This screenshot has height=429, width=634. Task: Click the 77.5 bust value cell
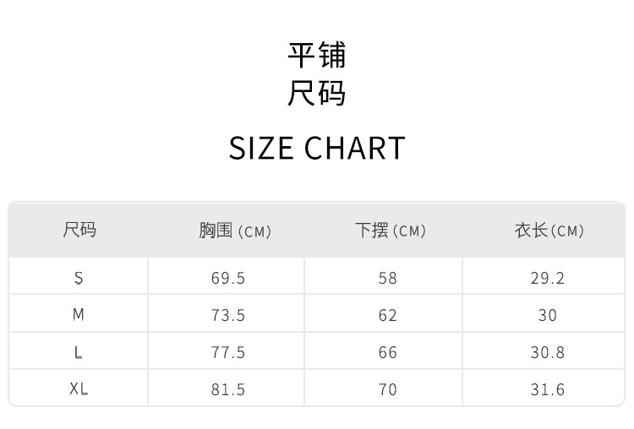tap(228, 352)
